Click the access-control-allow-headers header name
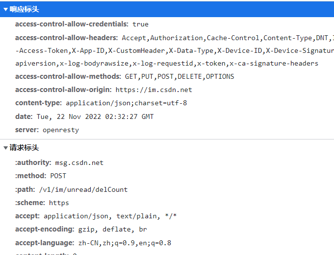This screenshot has width=334, height=255. (x=66, y=38)
